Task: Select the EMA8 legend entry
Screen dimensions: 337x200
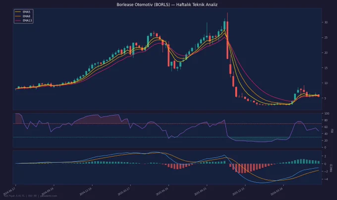Action: 23,16
